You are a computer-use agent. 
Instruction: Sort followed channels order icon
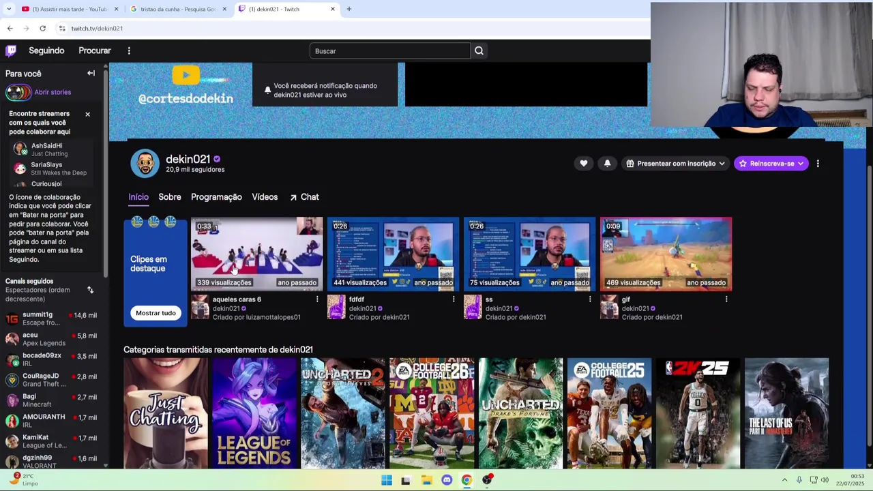90,290
